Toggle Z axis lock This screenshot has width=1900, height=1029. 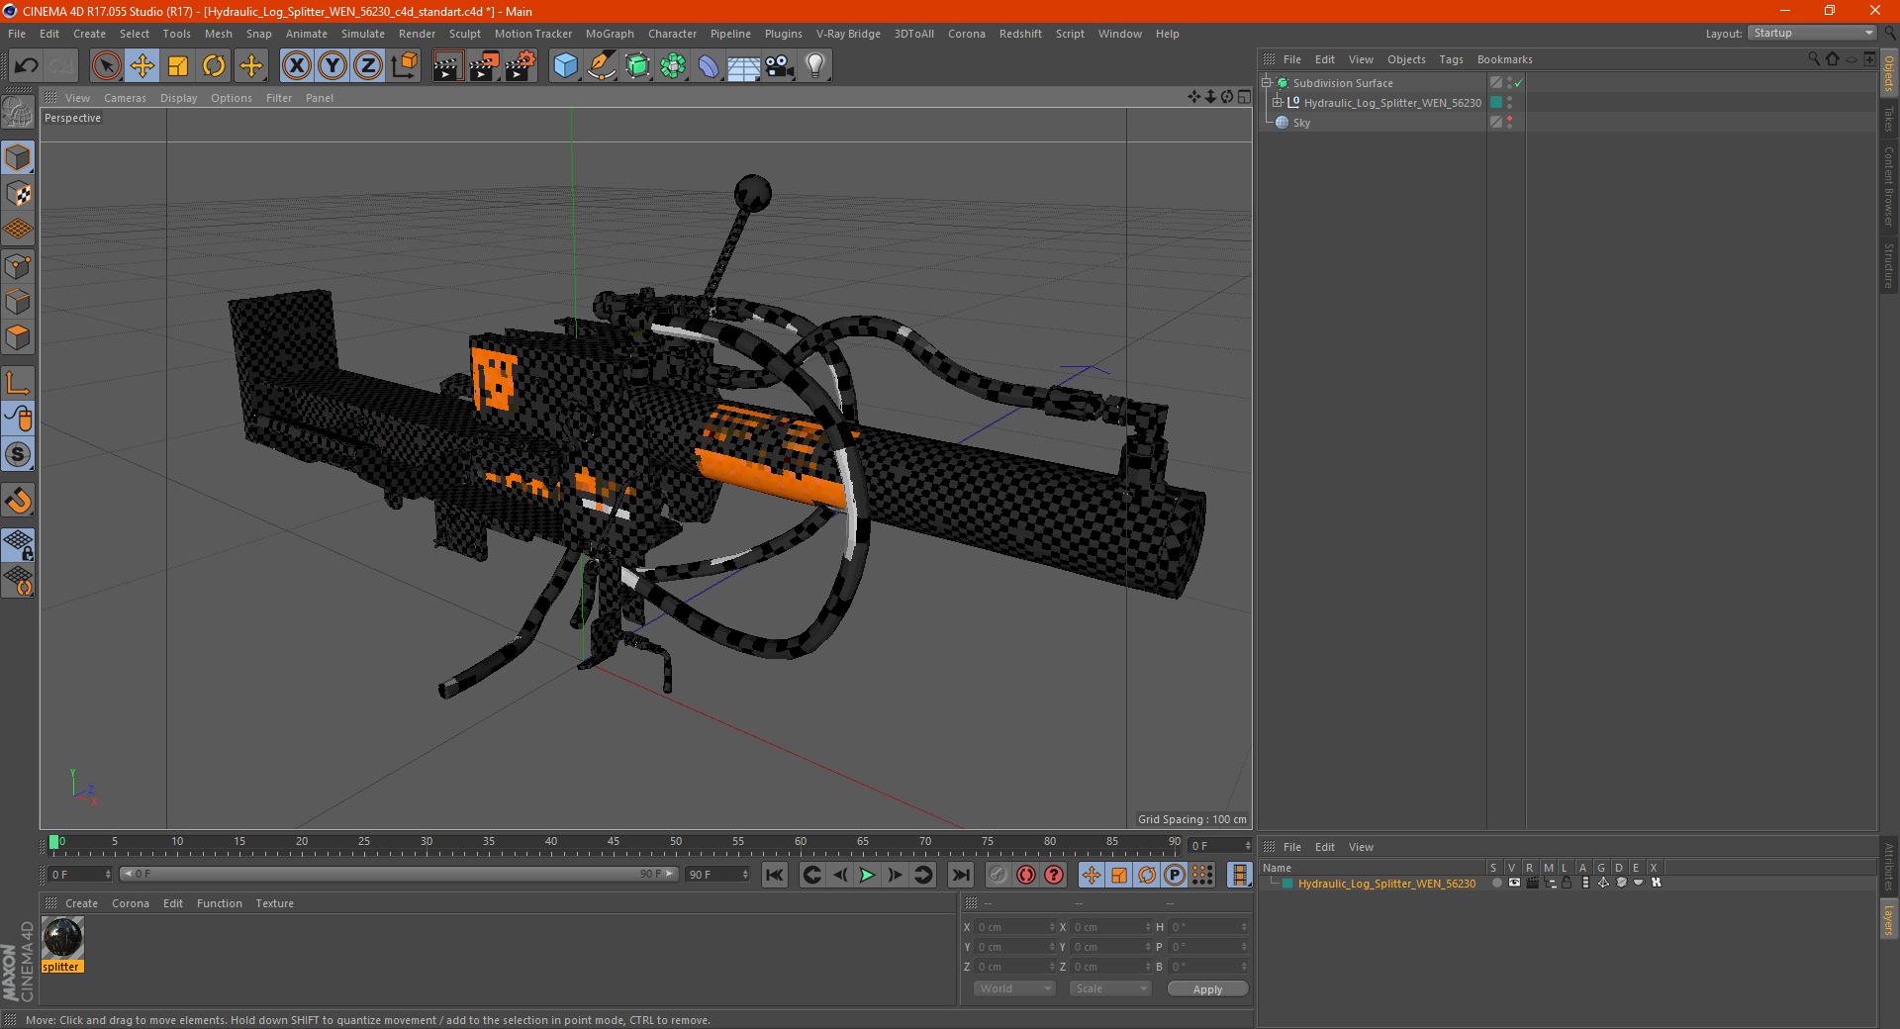click(368, 66)
